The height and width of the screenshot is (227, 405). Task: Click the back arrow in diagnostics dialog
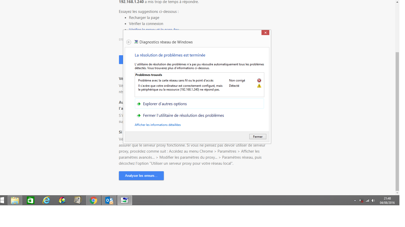(x=129, y=42)
